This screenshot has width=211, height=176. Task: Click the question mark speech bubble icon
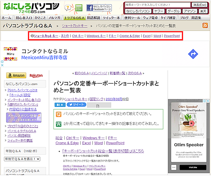coord(68,7)
